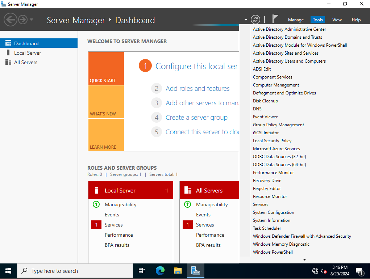Click the Dashboard grid icon
The image size is (370, 279).
pos(8,43)
